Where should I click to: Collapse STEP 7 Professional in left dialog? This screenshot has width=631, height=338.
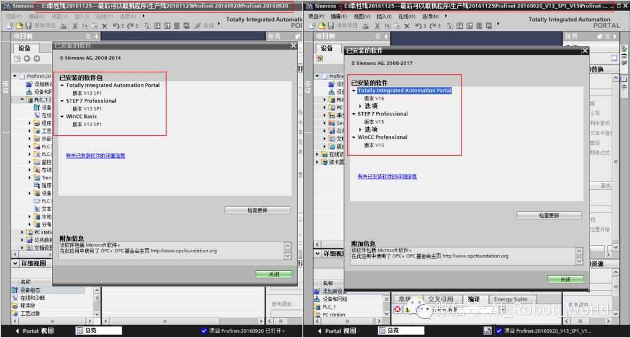(62, 101)
